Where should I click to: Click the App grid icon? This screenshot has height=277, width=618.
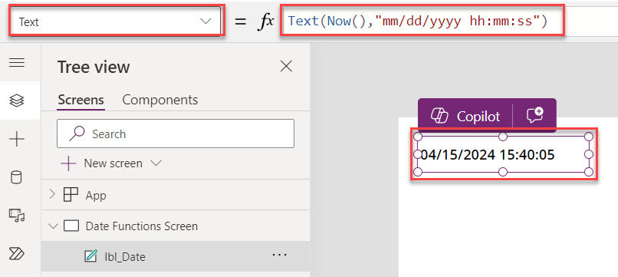71,195
